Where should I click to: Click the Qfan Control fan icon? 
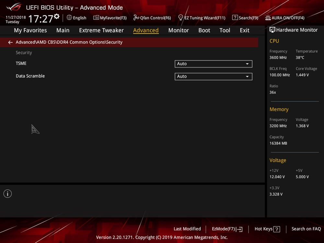tap(136, 17)
